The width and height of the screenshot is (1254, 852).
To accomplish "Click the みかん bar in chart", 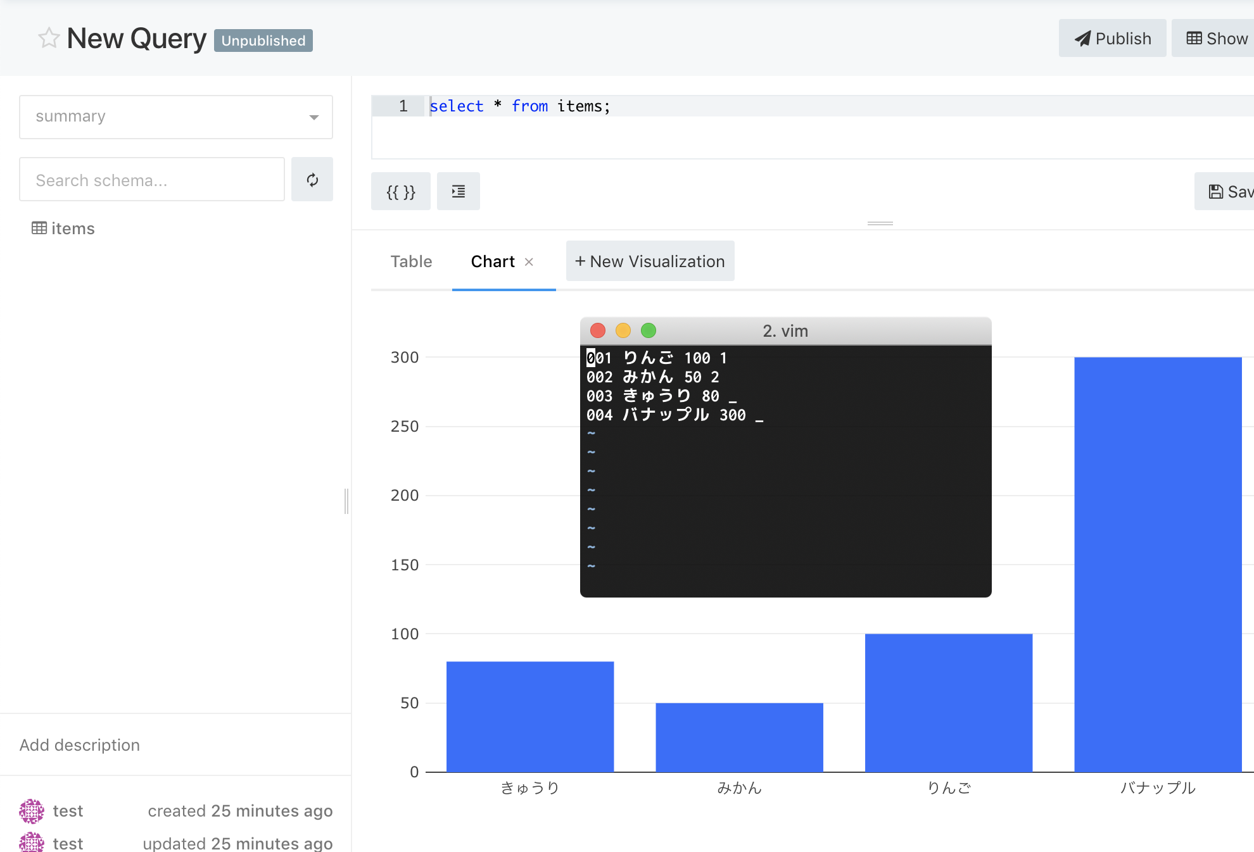I will 740,737.
